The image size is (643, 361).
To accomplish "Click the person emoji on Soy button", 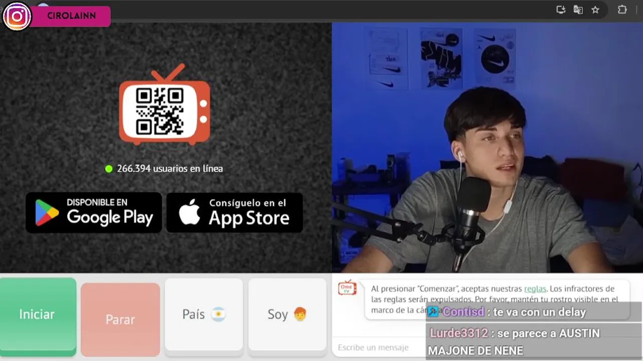I will click(299, 314).
